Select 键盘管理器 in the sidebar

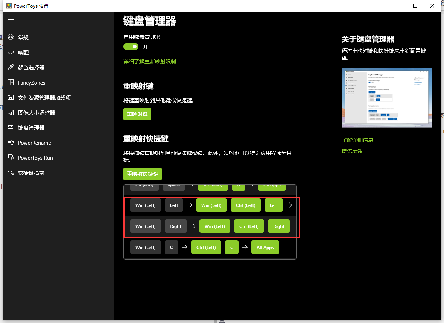[59, 127]
